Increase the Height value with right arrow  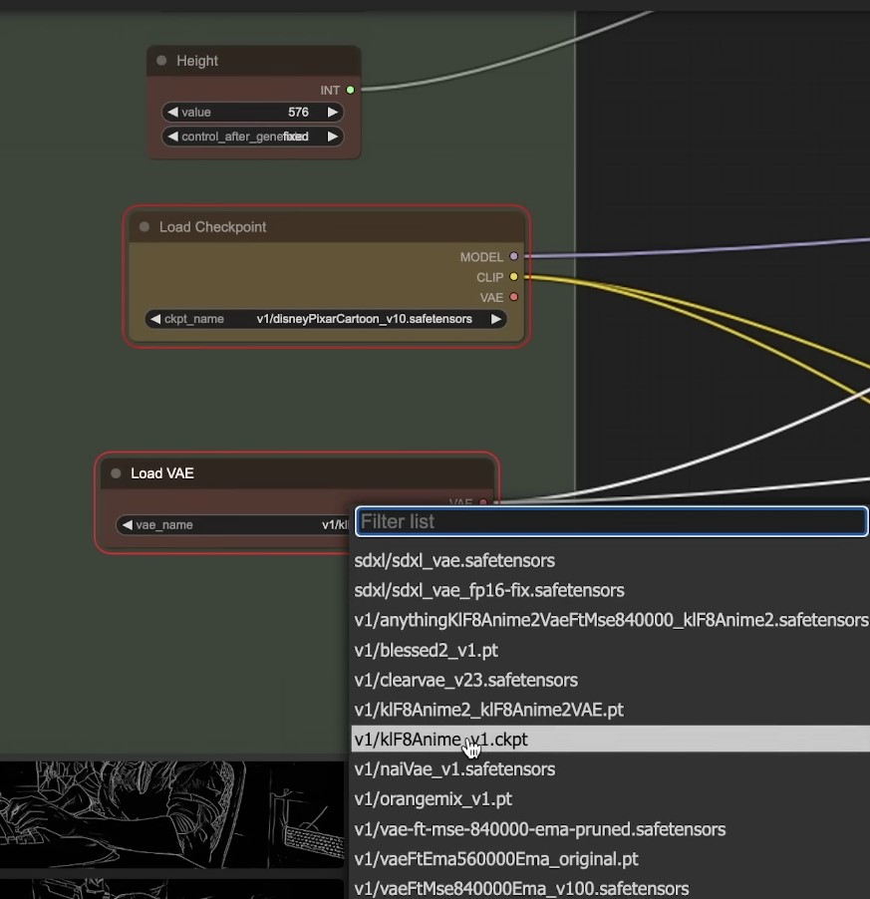point(333,113)
